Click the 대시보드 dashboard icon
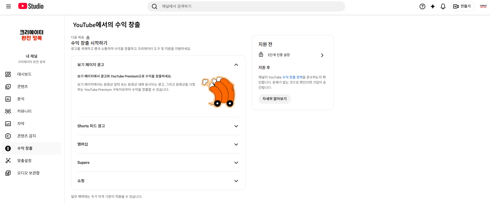Image resolution: width=490 pixels, height=204 pixels. (8, 74)
